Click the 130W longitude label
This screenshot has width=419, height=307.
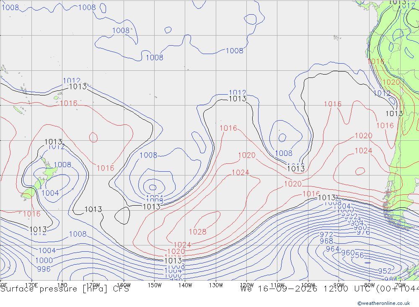click(216, 285)
